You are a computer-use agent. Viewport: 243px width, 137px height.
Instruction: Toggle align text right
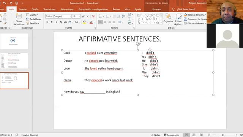[x=109, y=22]
